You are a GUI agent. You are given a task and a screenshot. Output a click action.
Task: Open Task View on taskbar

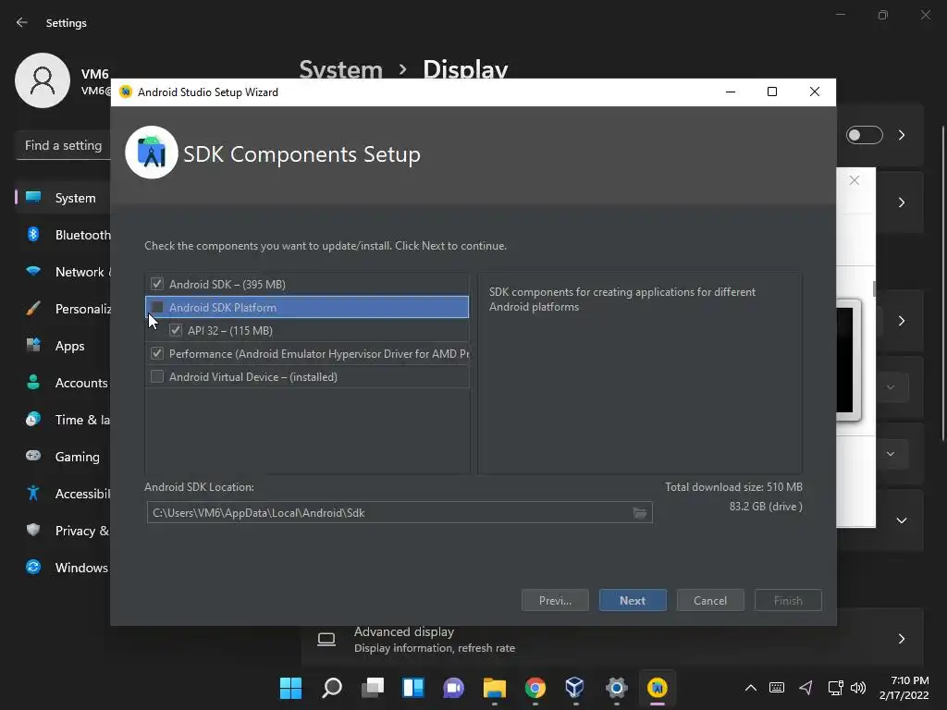coord(372,688)
